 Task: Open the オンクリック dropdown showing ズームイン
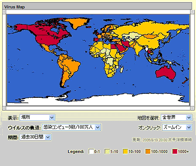177,127
